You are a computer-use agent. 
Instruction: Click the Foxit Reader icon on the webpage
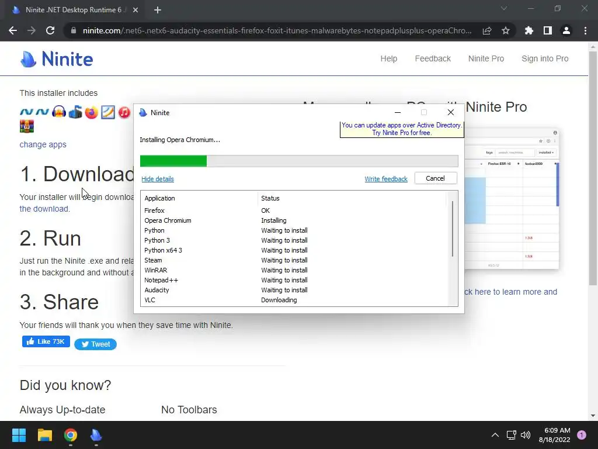[x=108, y=113]
